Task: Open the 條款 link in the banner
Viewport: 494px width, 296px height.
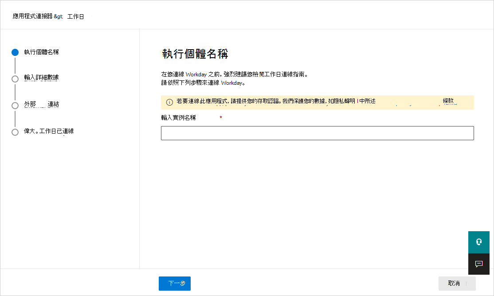Action: click(x=448, y=101)
